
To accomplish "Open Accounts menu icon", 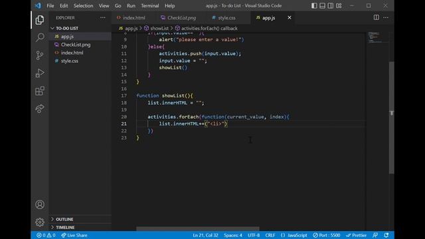I will (40, 204).
